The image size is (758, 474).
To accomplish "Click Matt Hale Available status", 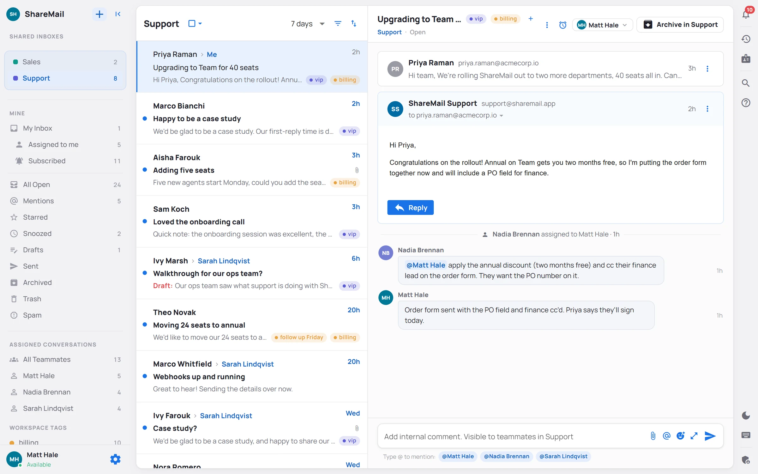I will tap(39, 465).
